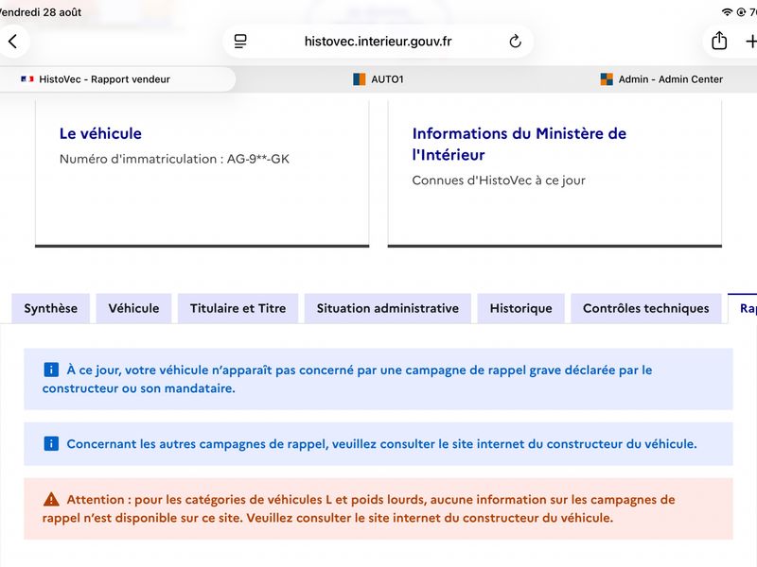Open the share sheet icon

click(719, 41)
